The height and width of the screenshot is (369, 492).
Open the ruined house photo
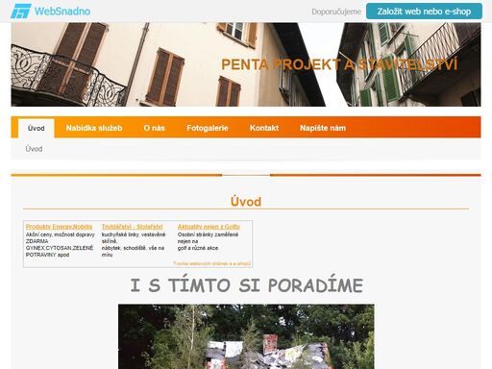click(246, 336)
